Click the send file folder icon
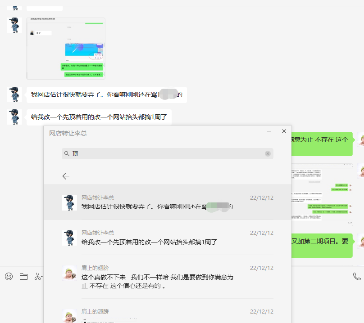Viewport: 364px width, 323px height. [x=23, y=277]
